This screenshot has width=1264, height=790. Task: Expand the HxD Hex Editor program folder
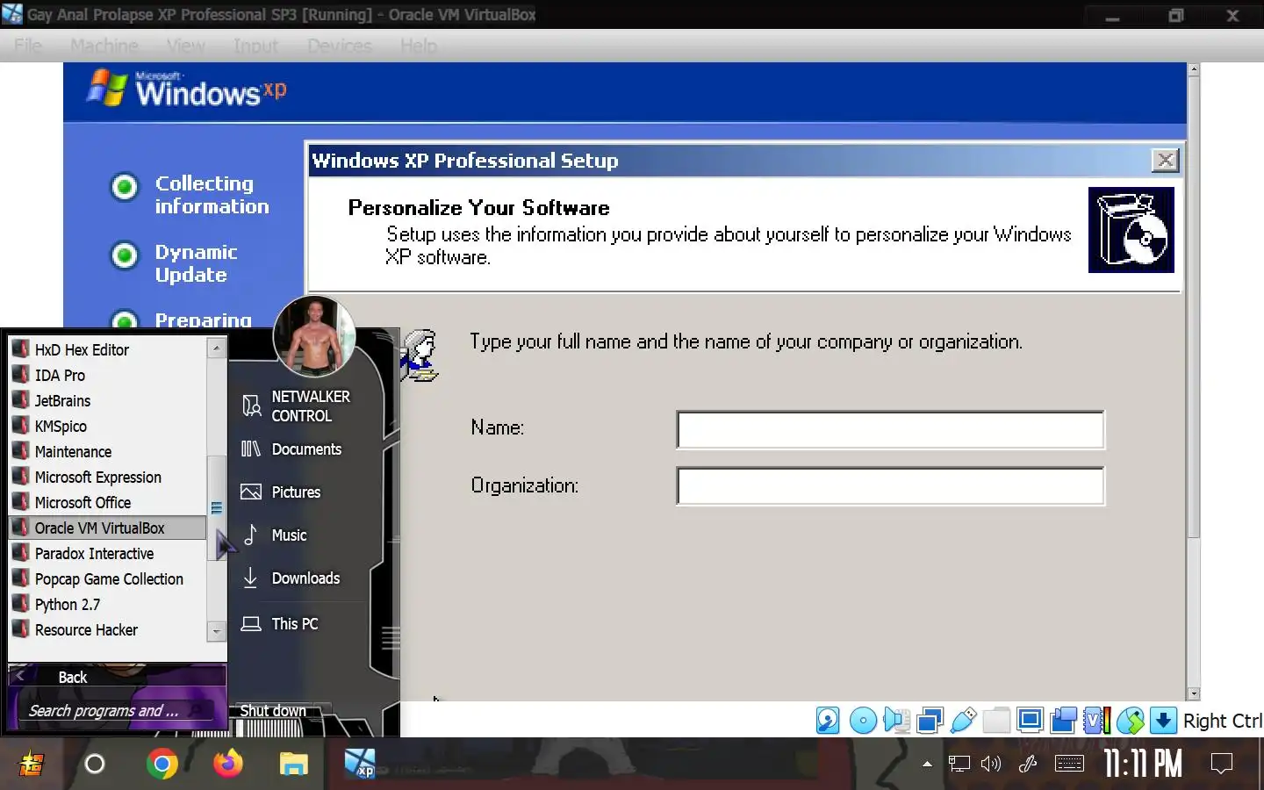click(x=108, y=349)
